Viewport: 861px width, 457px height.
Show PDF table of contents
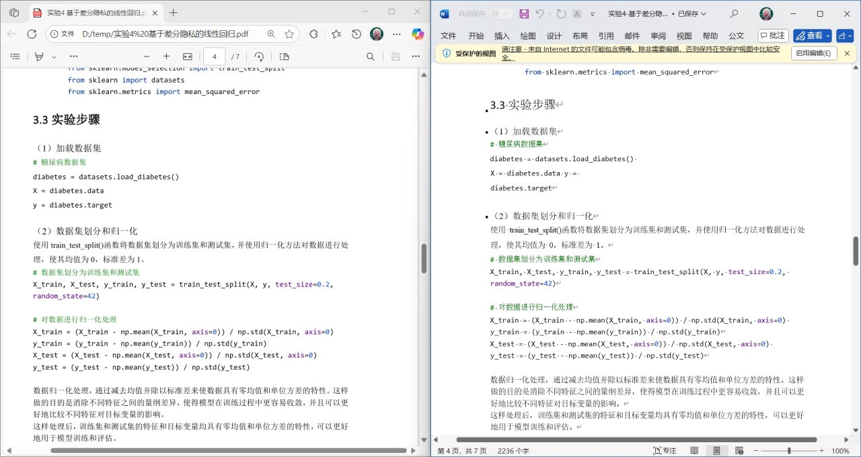coord(15,57)
